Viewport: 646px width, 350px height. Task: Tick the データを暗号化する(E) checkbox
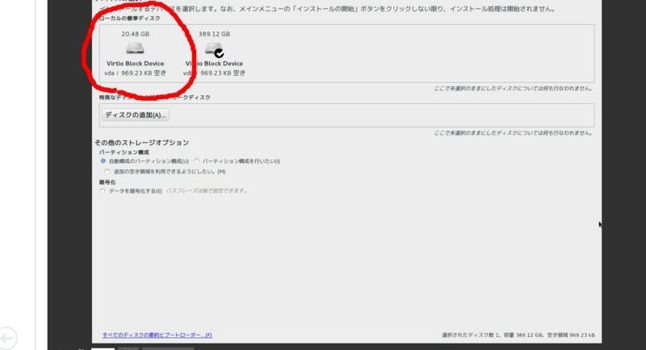[103, 190]
